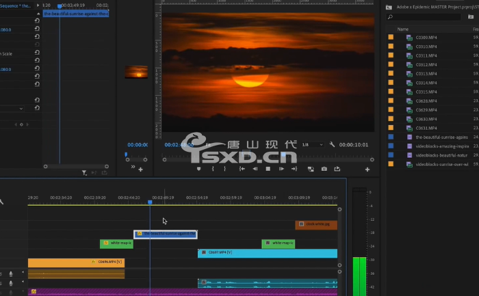The width and height of the screenshot is (479, 296).
Task: Reset the Uniform Scale row parameter
Action: point(37,53)
